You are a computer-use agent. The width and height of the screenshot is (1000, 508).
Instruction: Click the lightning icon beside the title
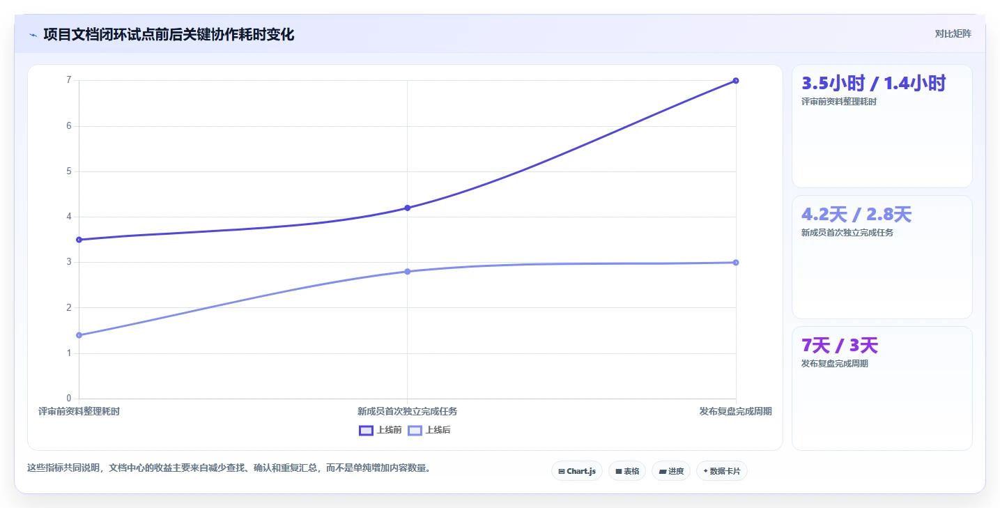(33, 35)
